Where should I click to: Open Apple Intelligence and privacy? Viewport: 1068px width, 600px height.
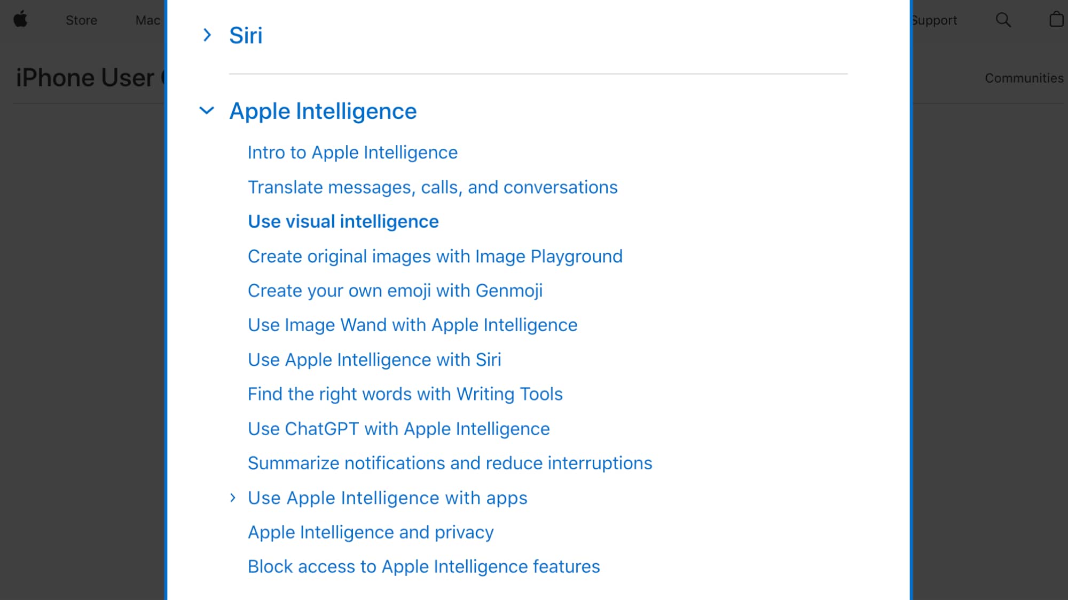[370, 532]
